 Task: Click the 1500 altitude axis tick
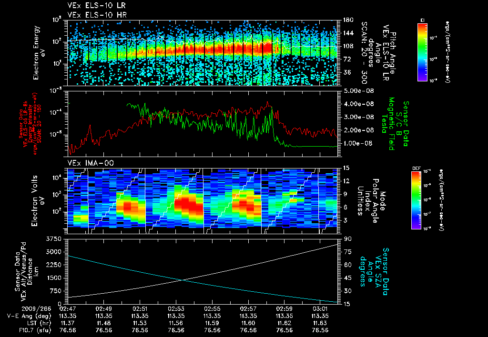pos(53,278)
